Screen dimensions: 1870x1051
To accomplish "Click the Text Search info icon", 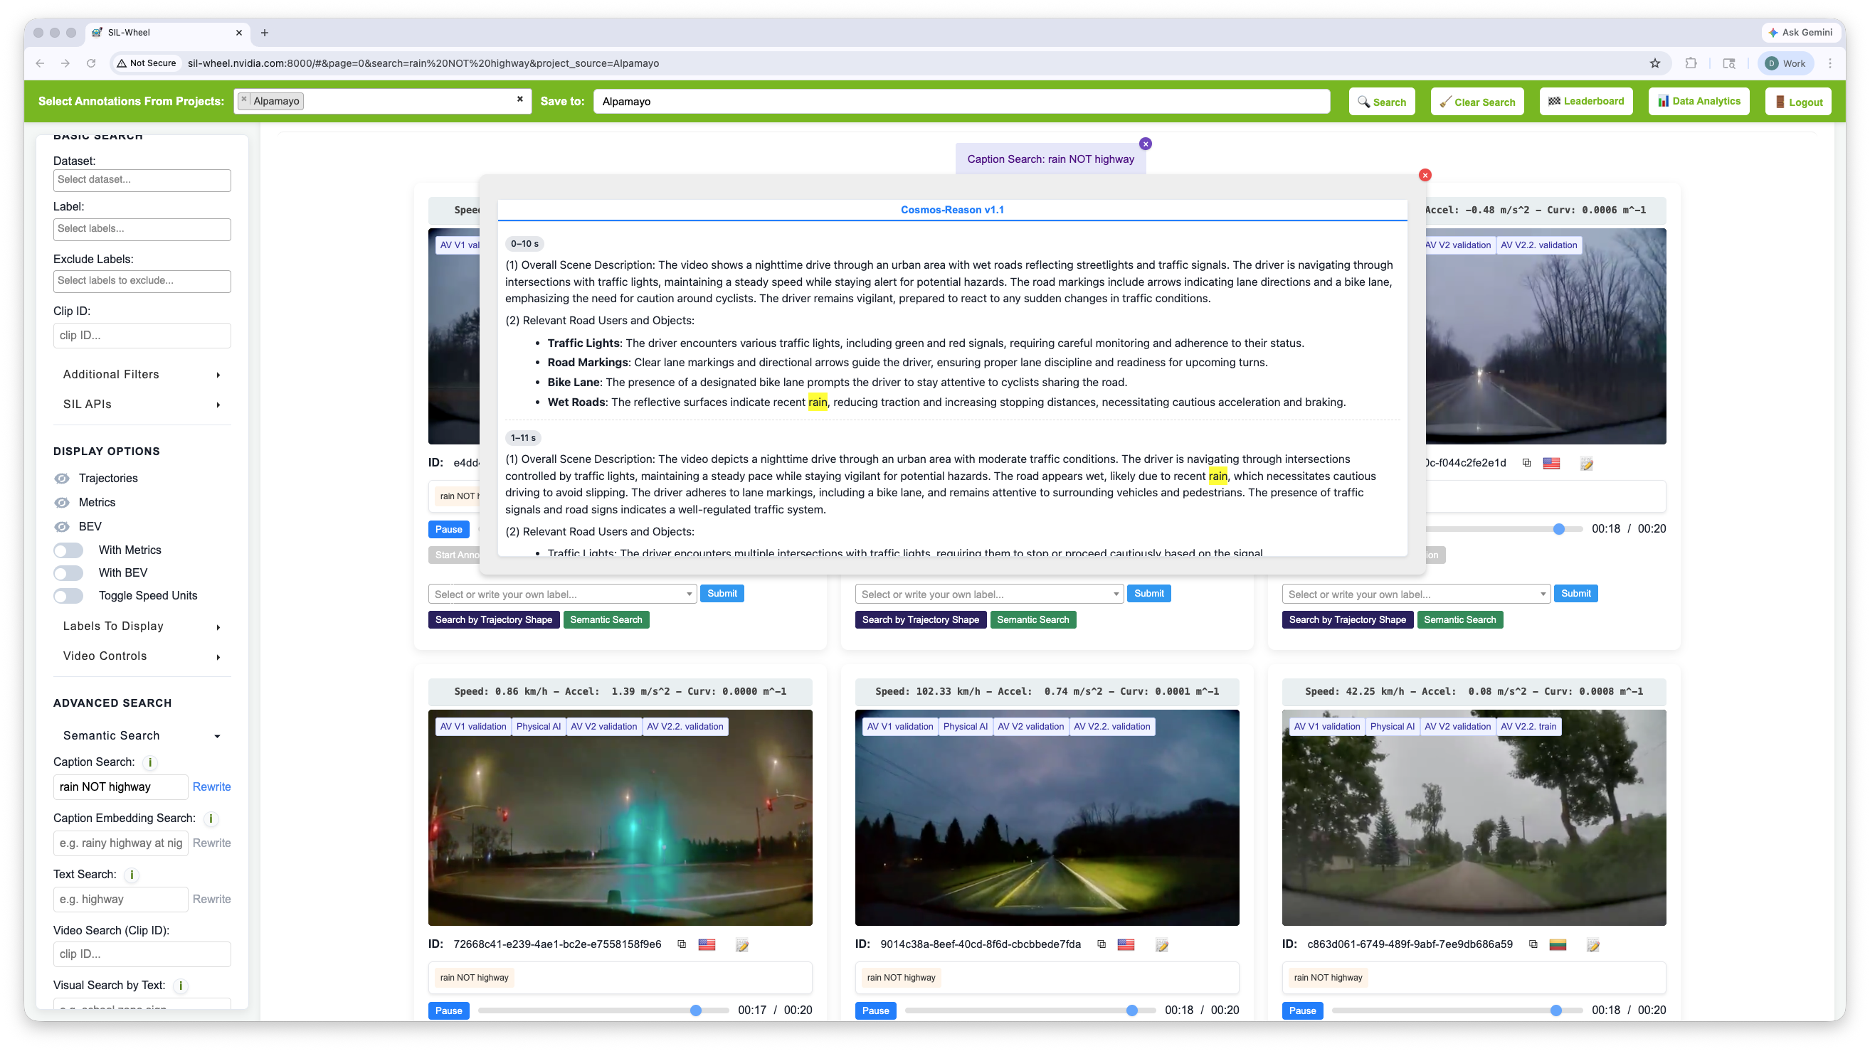I will pyautogui.click(x=132, y=875).
